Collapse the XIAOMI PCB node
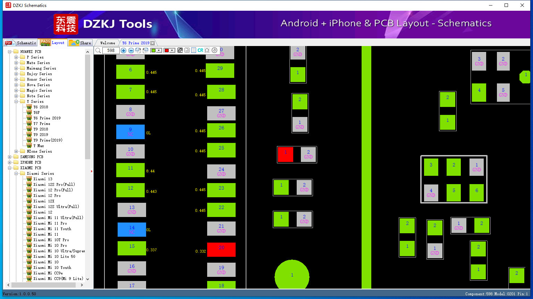Image resolution: width=533 pixels, height=299 pixels. [10, 168]
